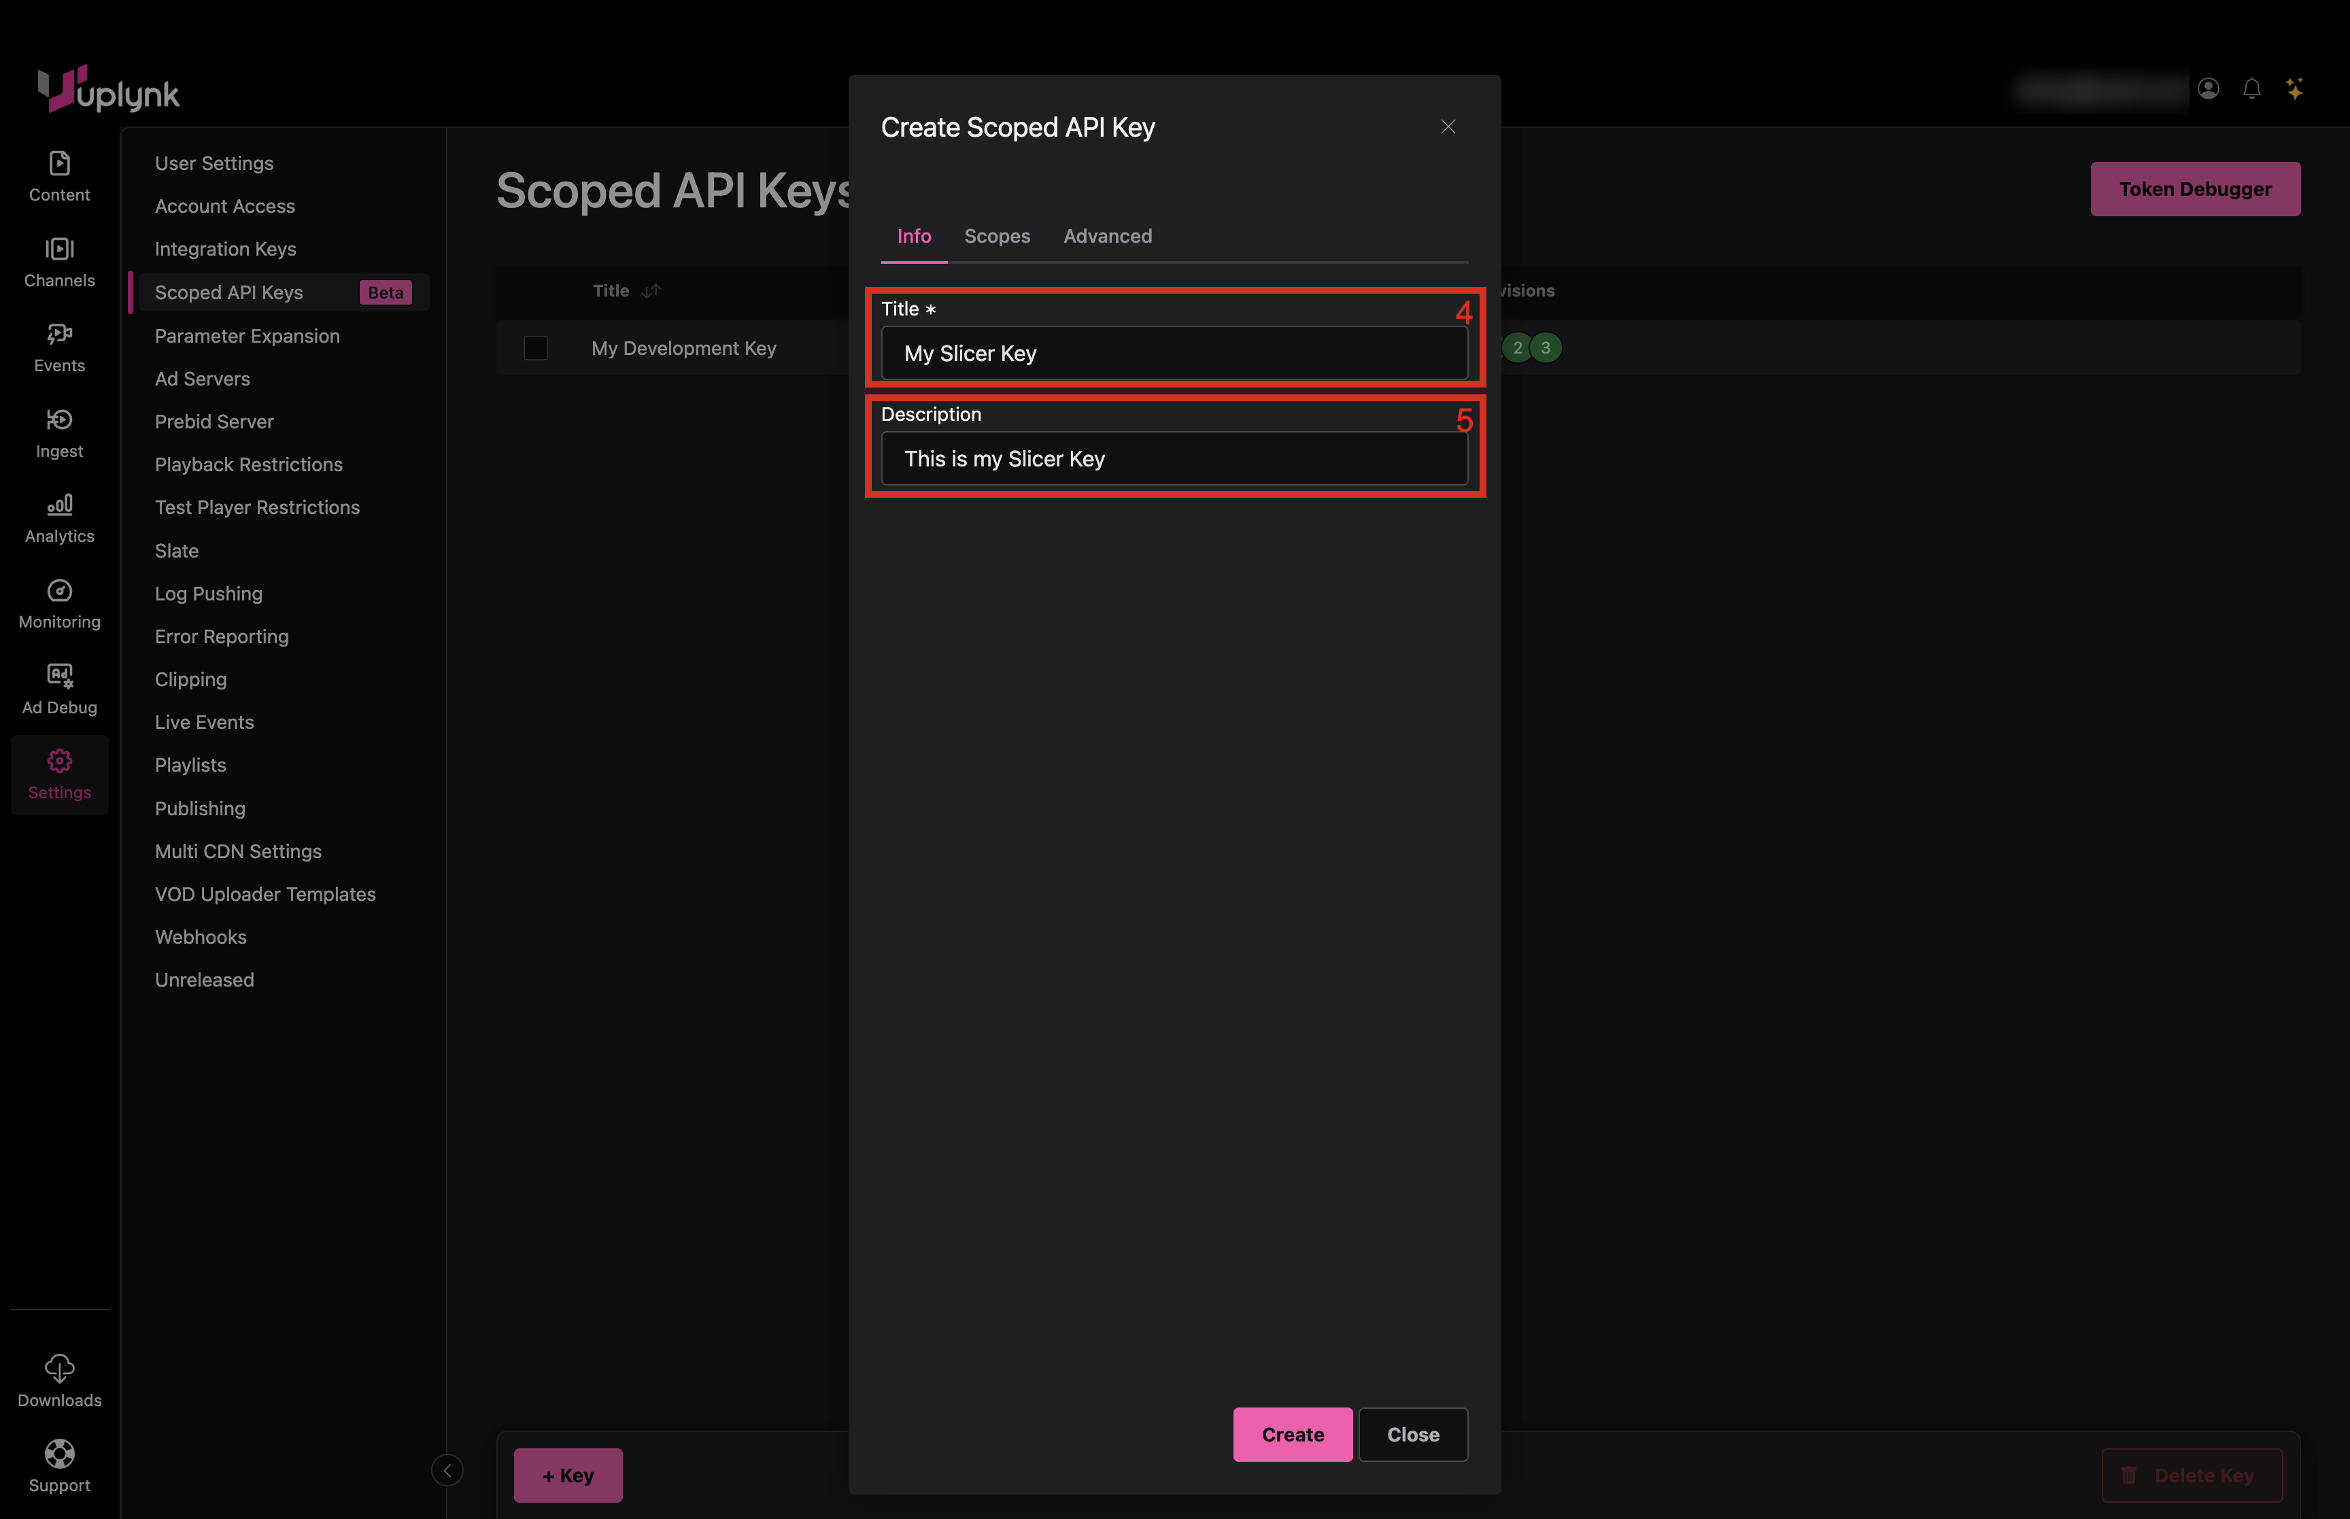Click the Support lifebuoy icon

point(59,1454)
